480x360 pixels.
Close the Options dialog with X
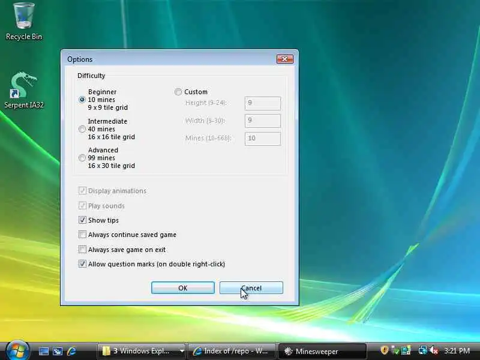[x=284, y=59]
